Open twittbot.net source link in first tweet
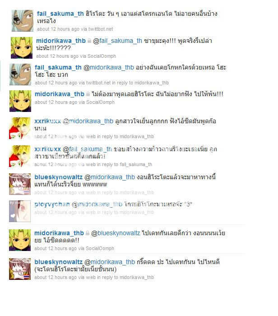 [x=101, y=29]
